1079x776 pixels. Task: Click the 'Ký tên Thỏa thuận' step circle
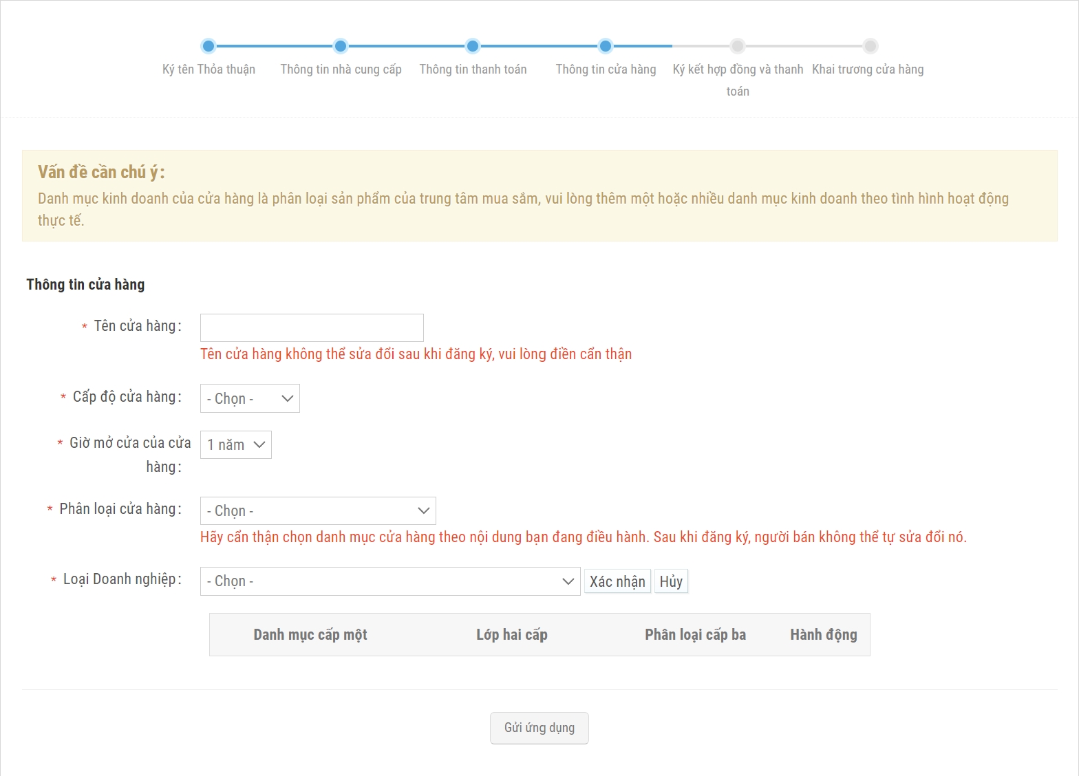[x=209, y=46]
